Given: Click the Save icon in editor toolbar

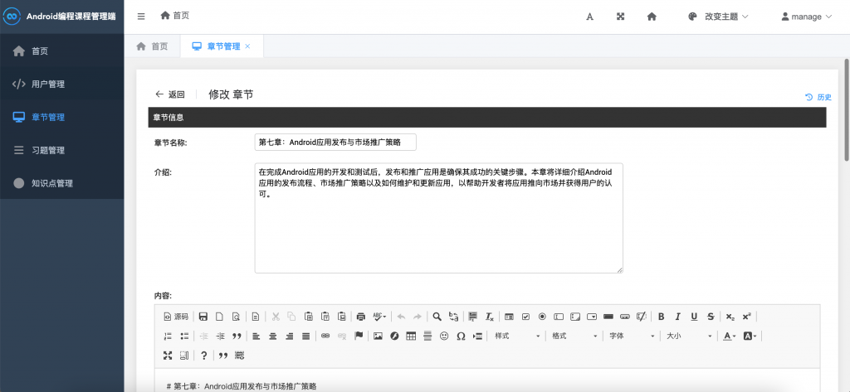Looking at the screenshot, I should 203,317.
